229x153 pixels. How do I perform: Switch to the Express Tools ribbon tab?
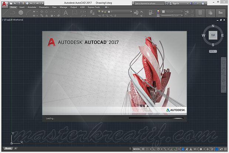click(94, 7)
